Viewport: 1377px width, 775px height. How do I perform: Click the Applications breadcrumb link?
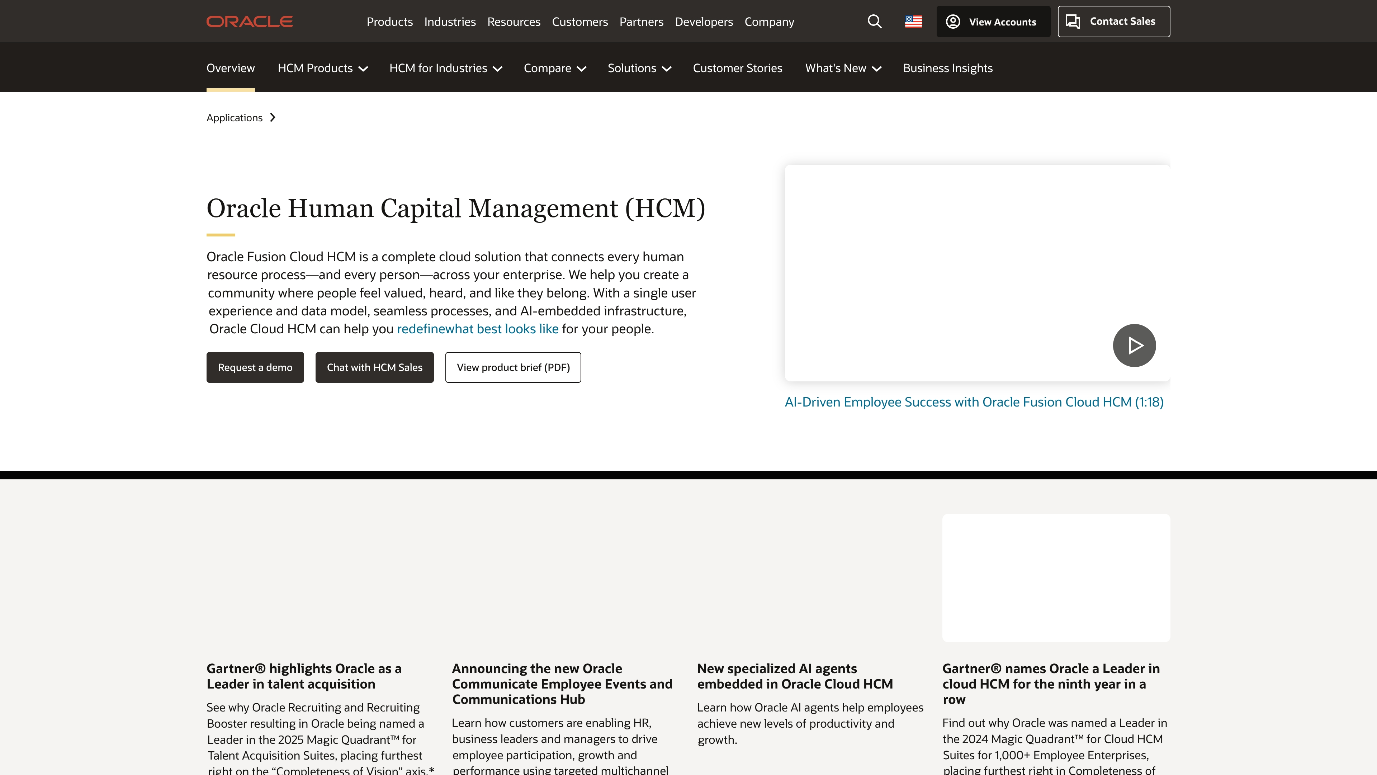click(x=234, y=118)
